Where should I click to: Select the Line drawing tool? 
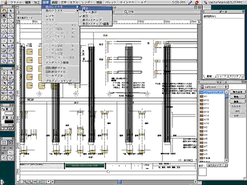coord(10,21)
